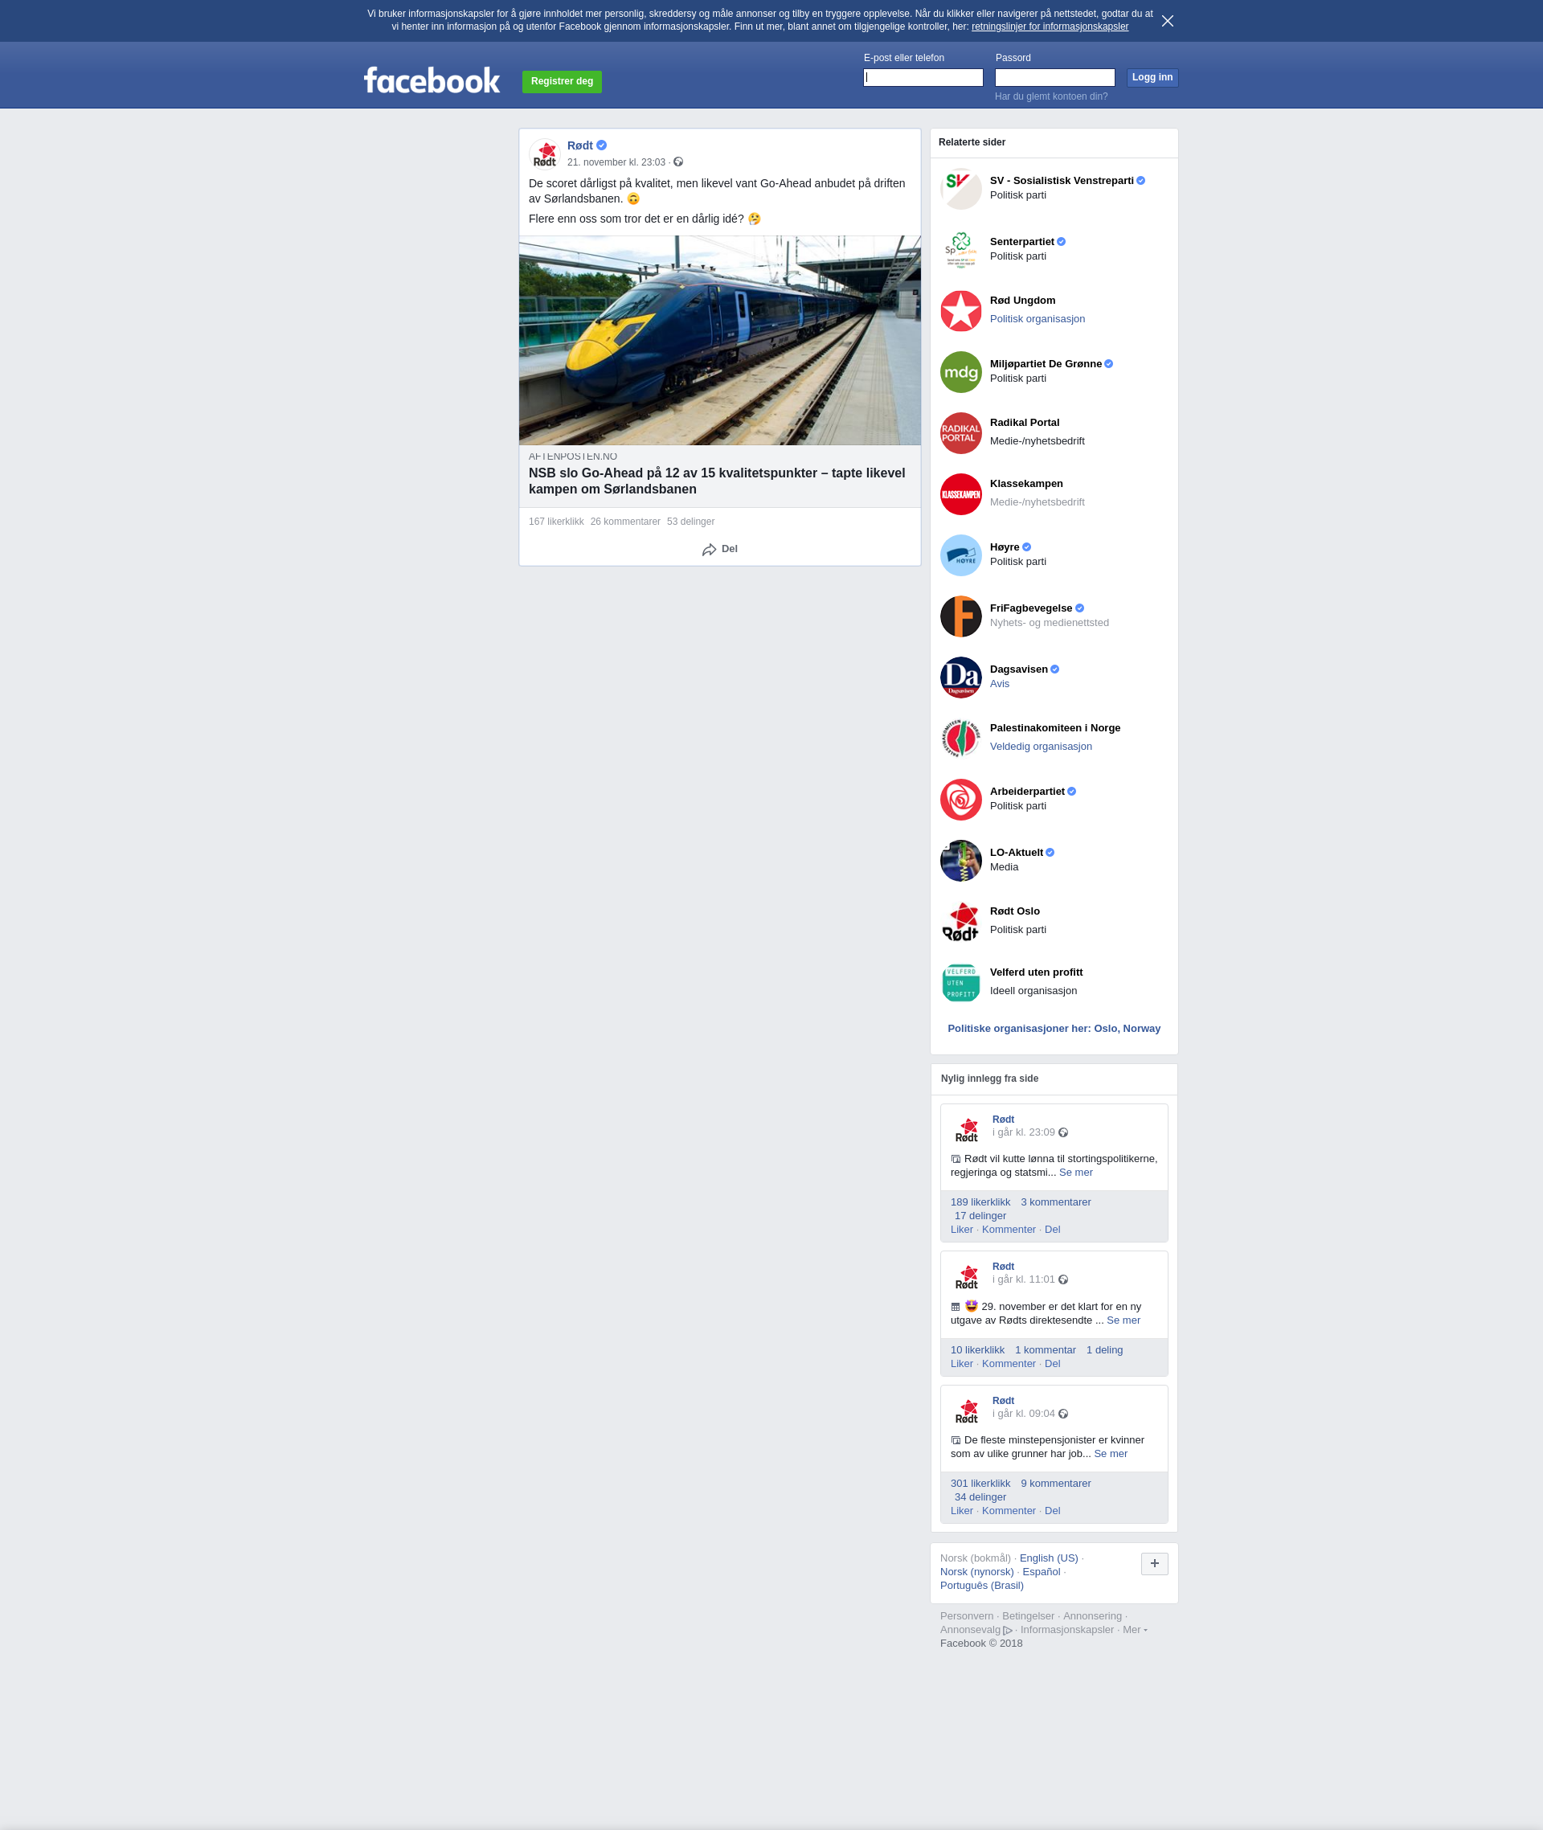The height and width of the screenshot is (1830, 1543).
Task: Focus the Passord input field
Action: point(1054,78)
